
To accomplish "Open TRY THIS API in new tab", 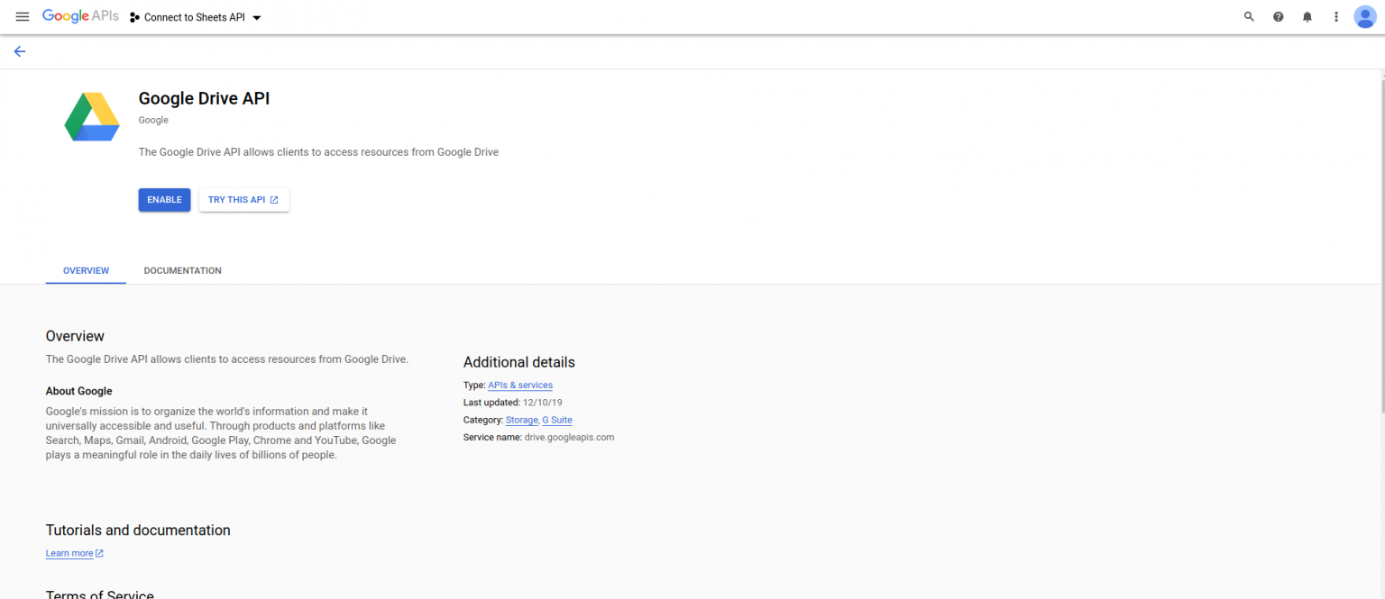I will point(243,199).
